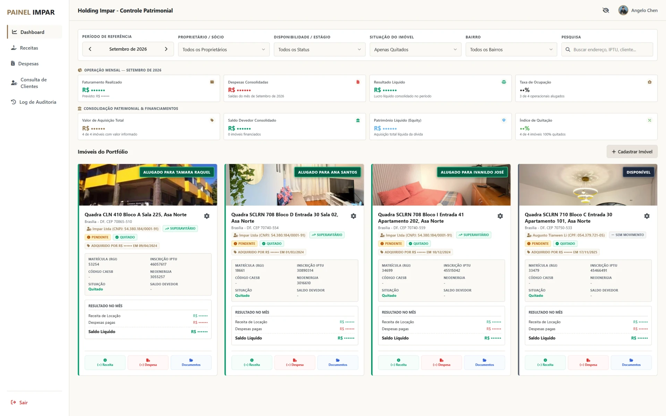Add Despesa on SCLRN 708 Bloco D card
Screen dimensions: 666x416
(x=295, y=363)
